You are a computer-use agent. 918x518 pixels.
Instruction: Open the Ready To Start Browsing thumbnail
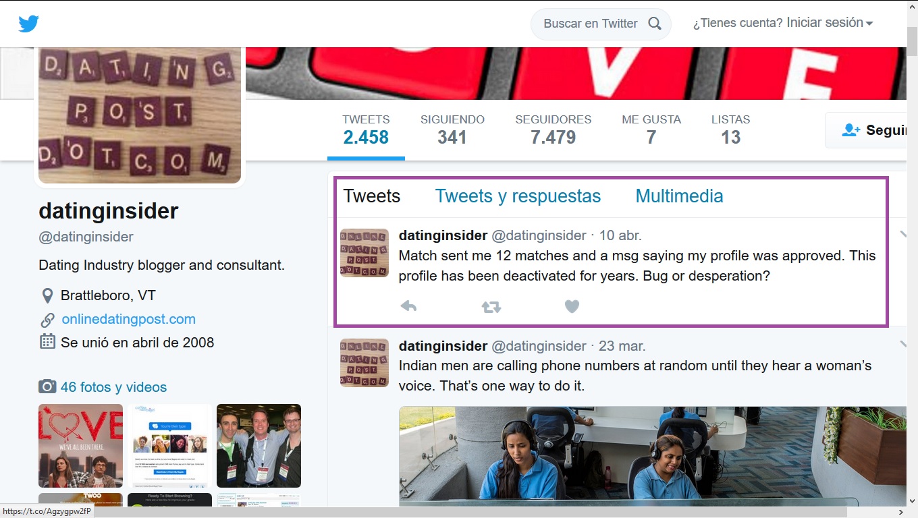click(169, 499)
